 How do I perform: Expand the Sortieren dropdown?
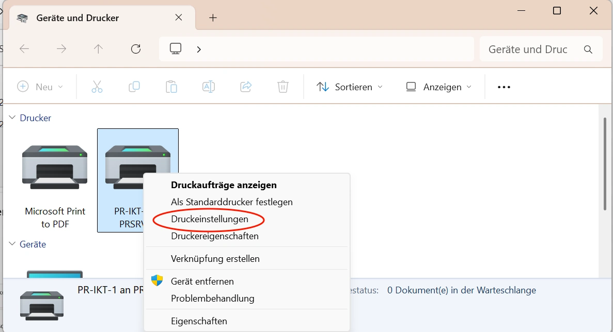point(350,87)
